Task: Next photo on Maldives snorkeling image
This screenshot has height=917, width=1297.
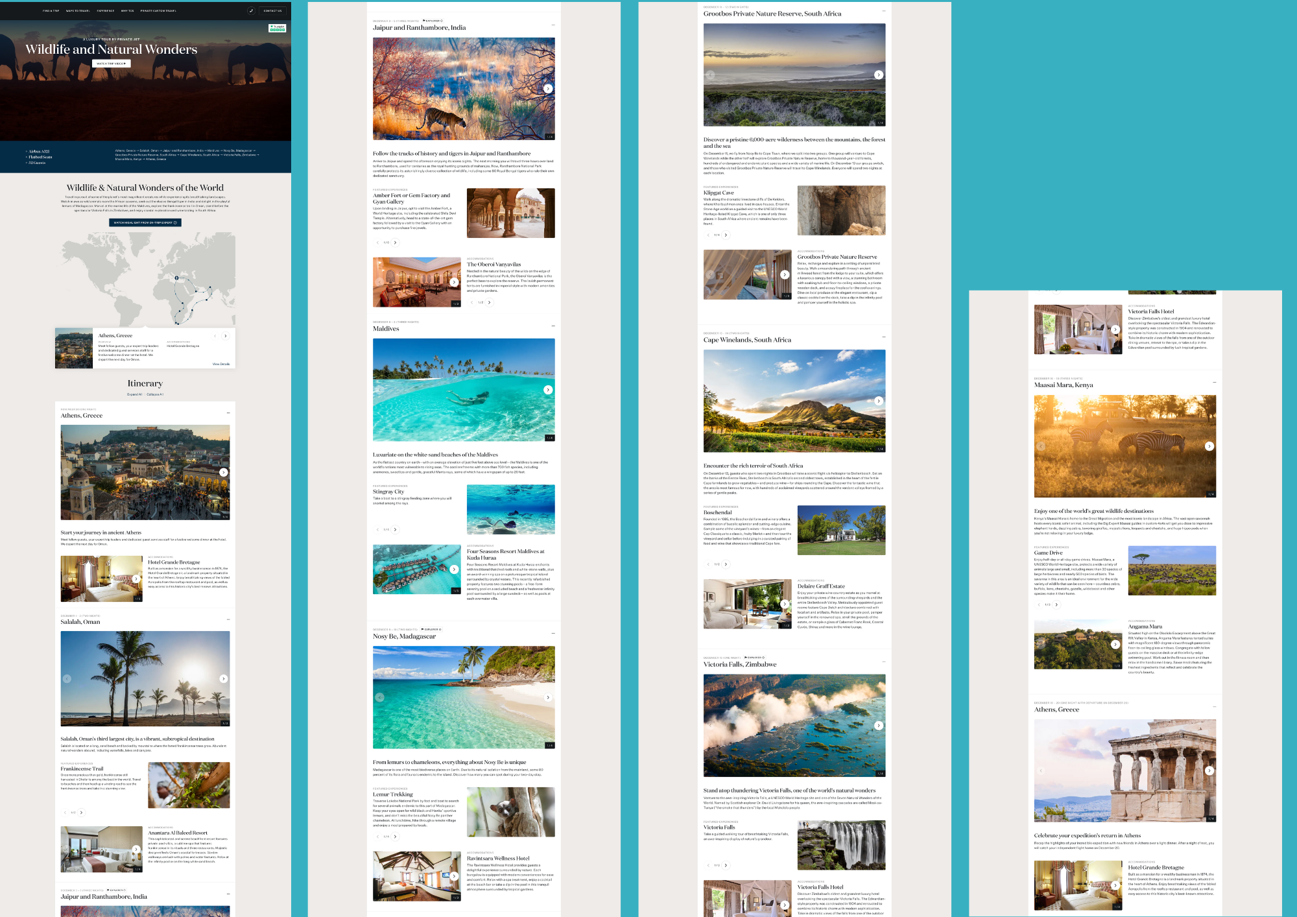Action: [x=548, y=390]
